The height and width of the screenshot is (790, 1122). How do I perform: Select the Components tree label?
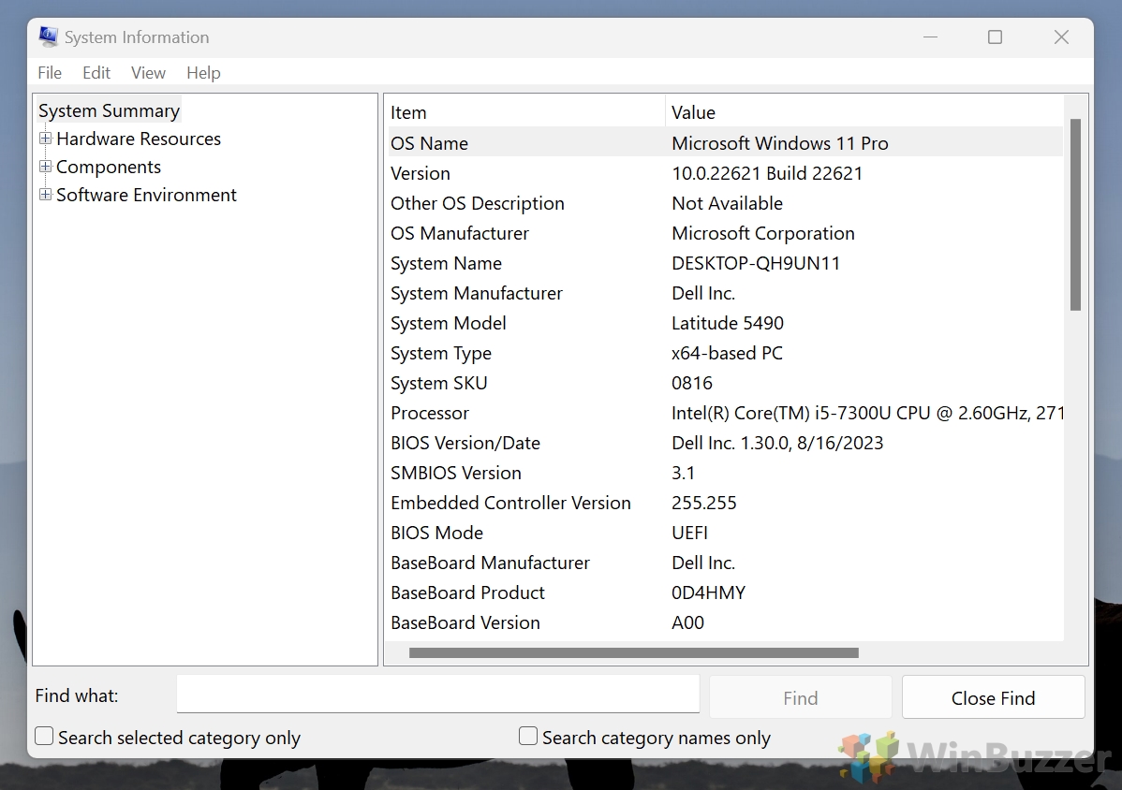109,167
